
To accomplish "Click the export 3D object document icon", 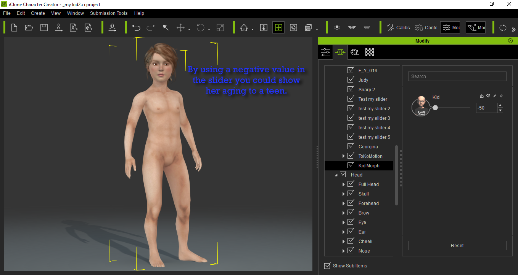I will 88,27.
